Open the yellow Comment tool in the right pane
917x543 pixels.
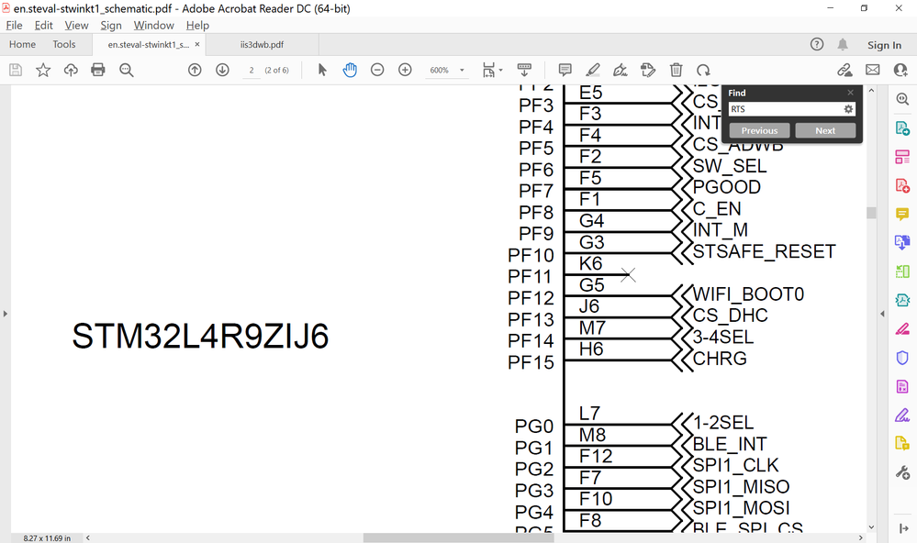coord(902,214)
